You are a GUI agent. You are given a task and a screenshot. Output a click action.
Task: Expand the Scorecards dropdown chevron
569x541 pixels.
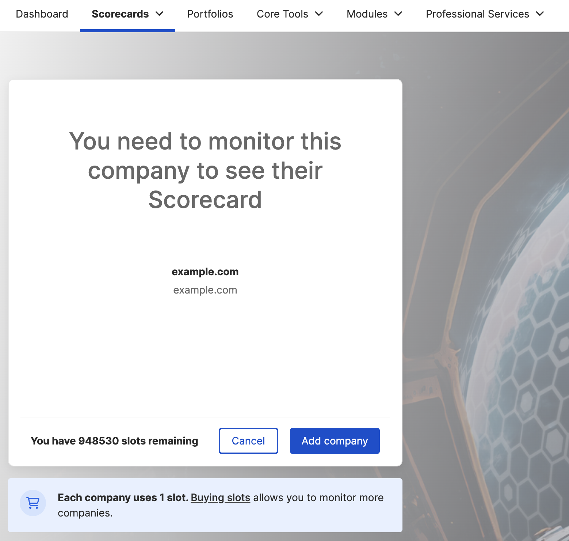[159, 14]
